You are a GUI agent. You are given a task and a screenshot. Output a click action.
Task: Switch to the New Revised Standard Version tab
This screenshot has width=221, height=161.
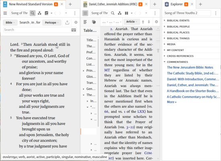[31, 4]
